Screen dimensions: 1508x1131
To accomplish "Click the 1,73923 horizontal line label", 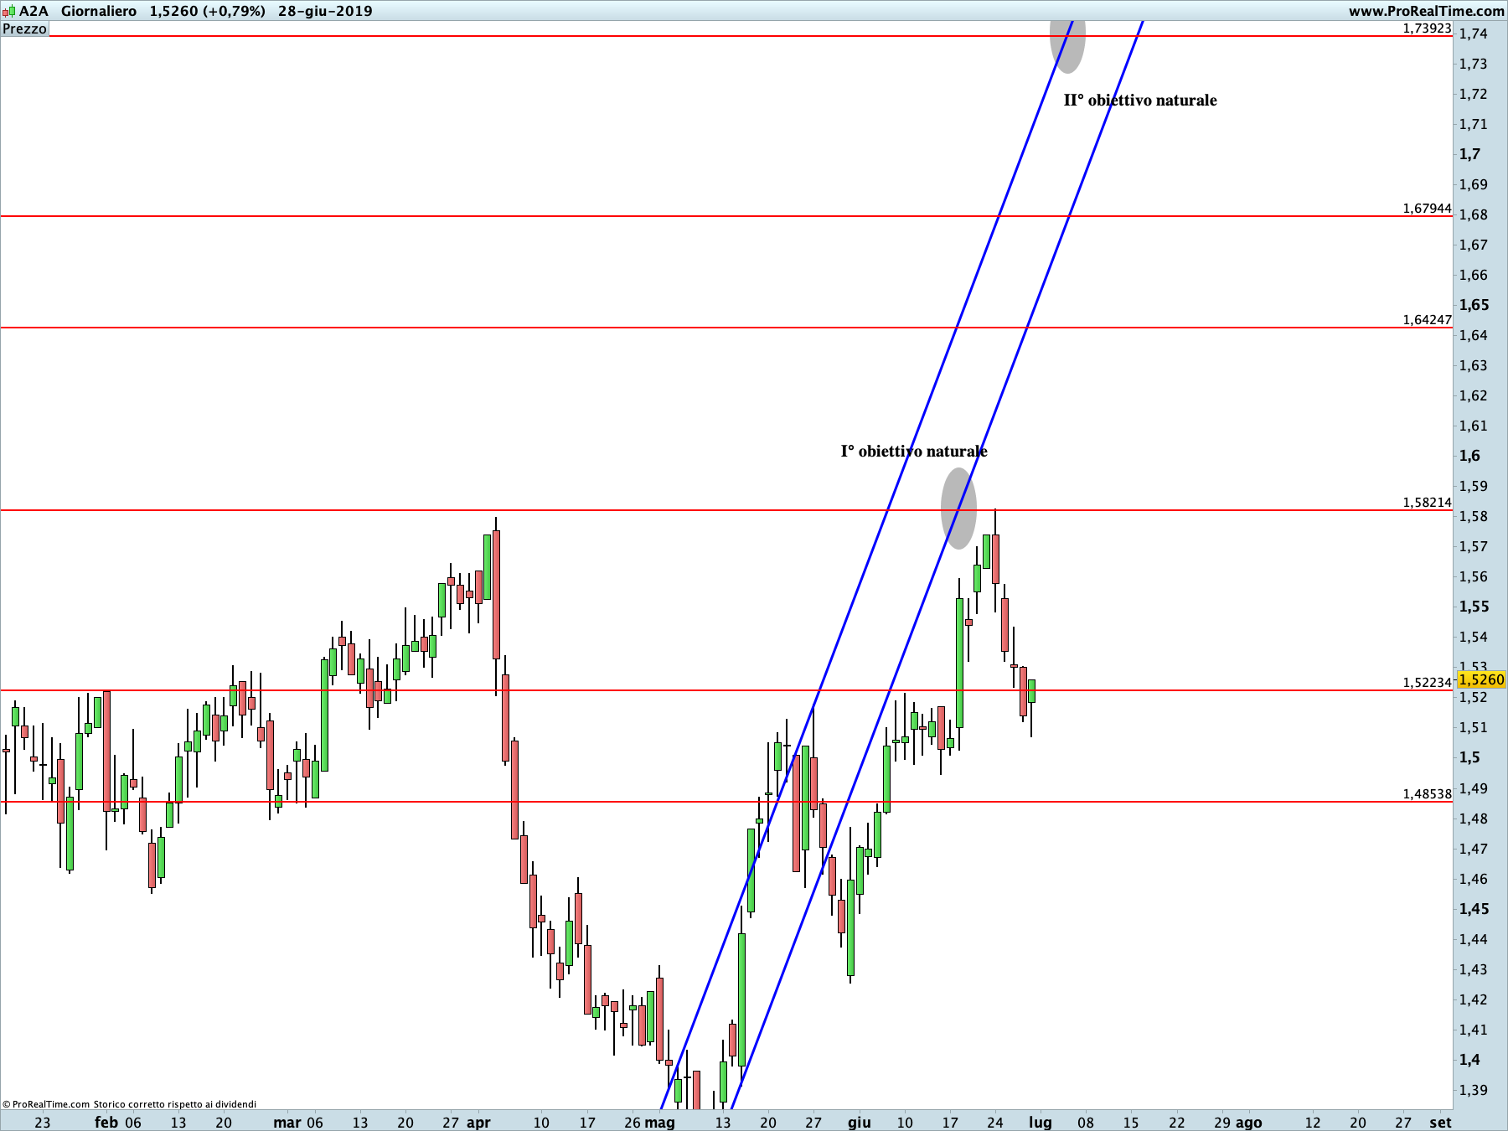I will [1427, 28].
